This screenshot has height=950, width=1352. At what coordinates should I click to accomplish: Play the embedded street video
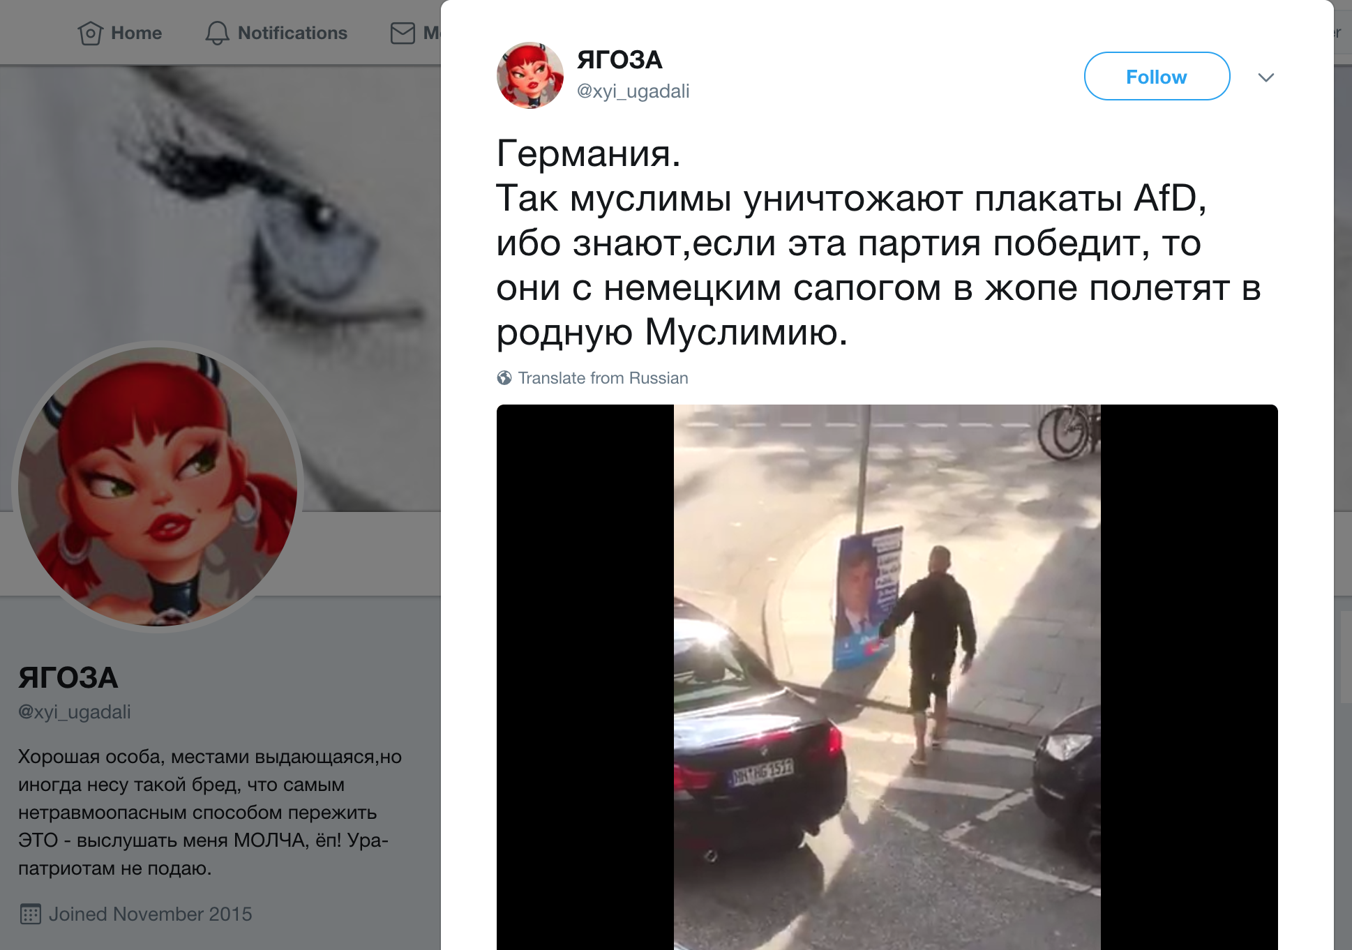[887, 677]
